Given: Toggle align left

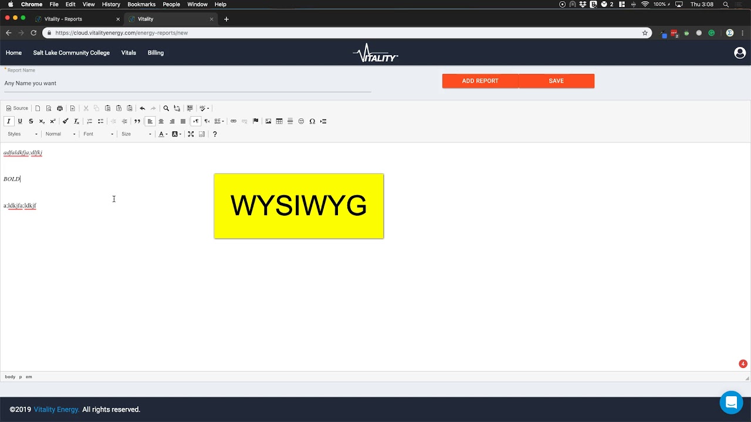Looking at the screenshot, I should (x=150, y=121).
